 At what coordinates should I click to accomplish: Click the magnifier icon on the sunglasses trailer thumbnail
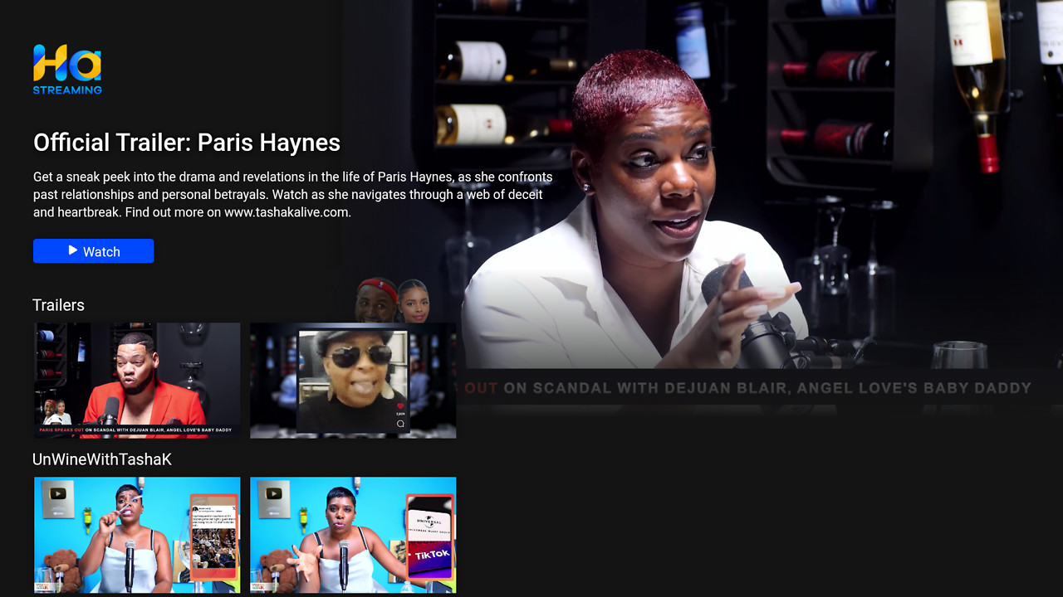(401, 423)
